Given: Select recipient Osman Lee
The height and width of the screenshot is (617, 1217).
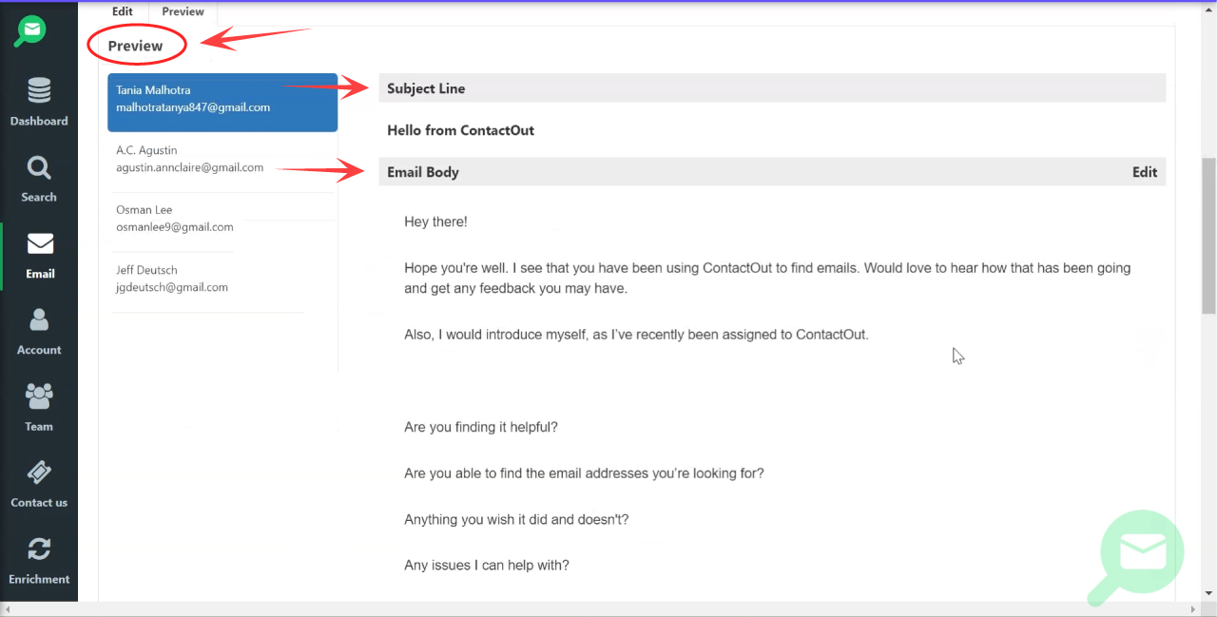Looking at the screenshot, I should (x=222, y=218).
